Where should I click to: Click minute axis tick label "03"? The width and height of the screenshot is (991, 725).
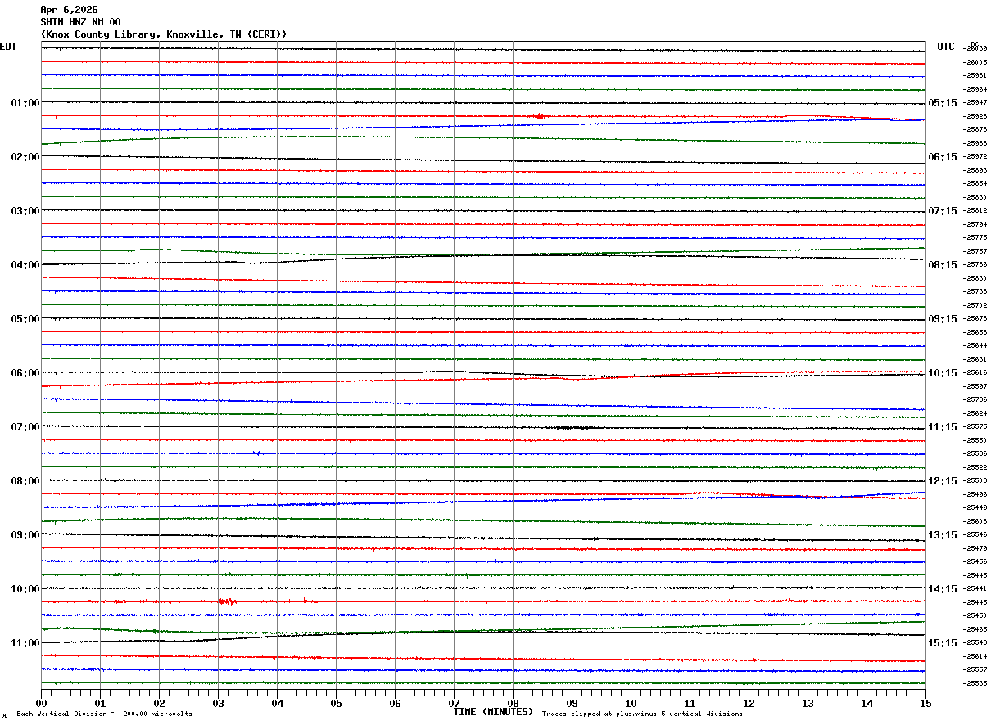[218, 703]
